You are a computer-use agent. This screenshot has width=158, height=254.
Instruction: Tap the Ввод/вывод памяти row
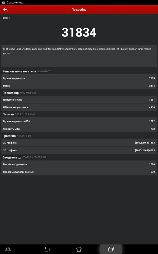tap(79, 164)
